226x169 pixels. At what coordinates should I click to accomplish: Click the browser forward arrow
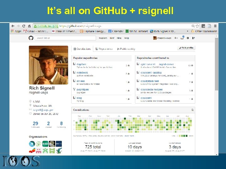tap(18, 26)
